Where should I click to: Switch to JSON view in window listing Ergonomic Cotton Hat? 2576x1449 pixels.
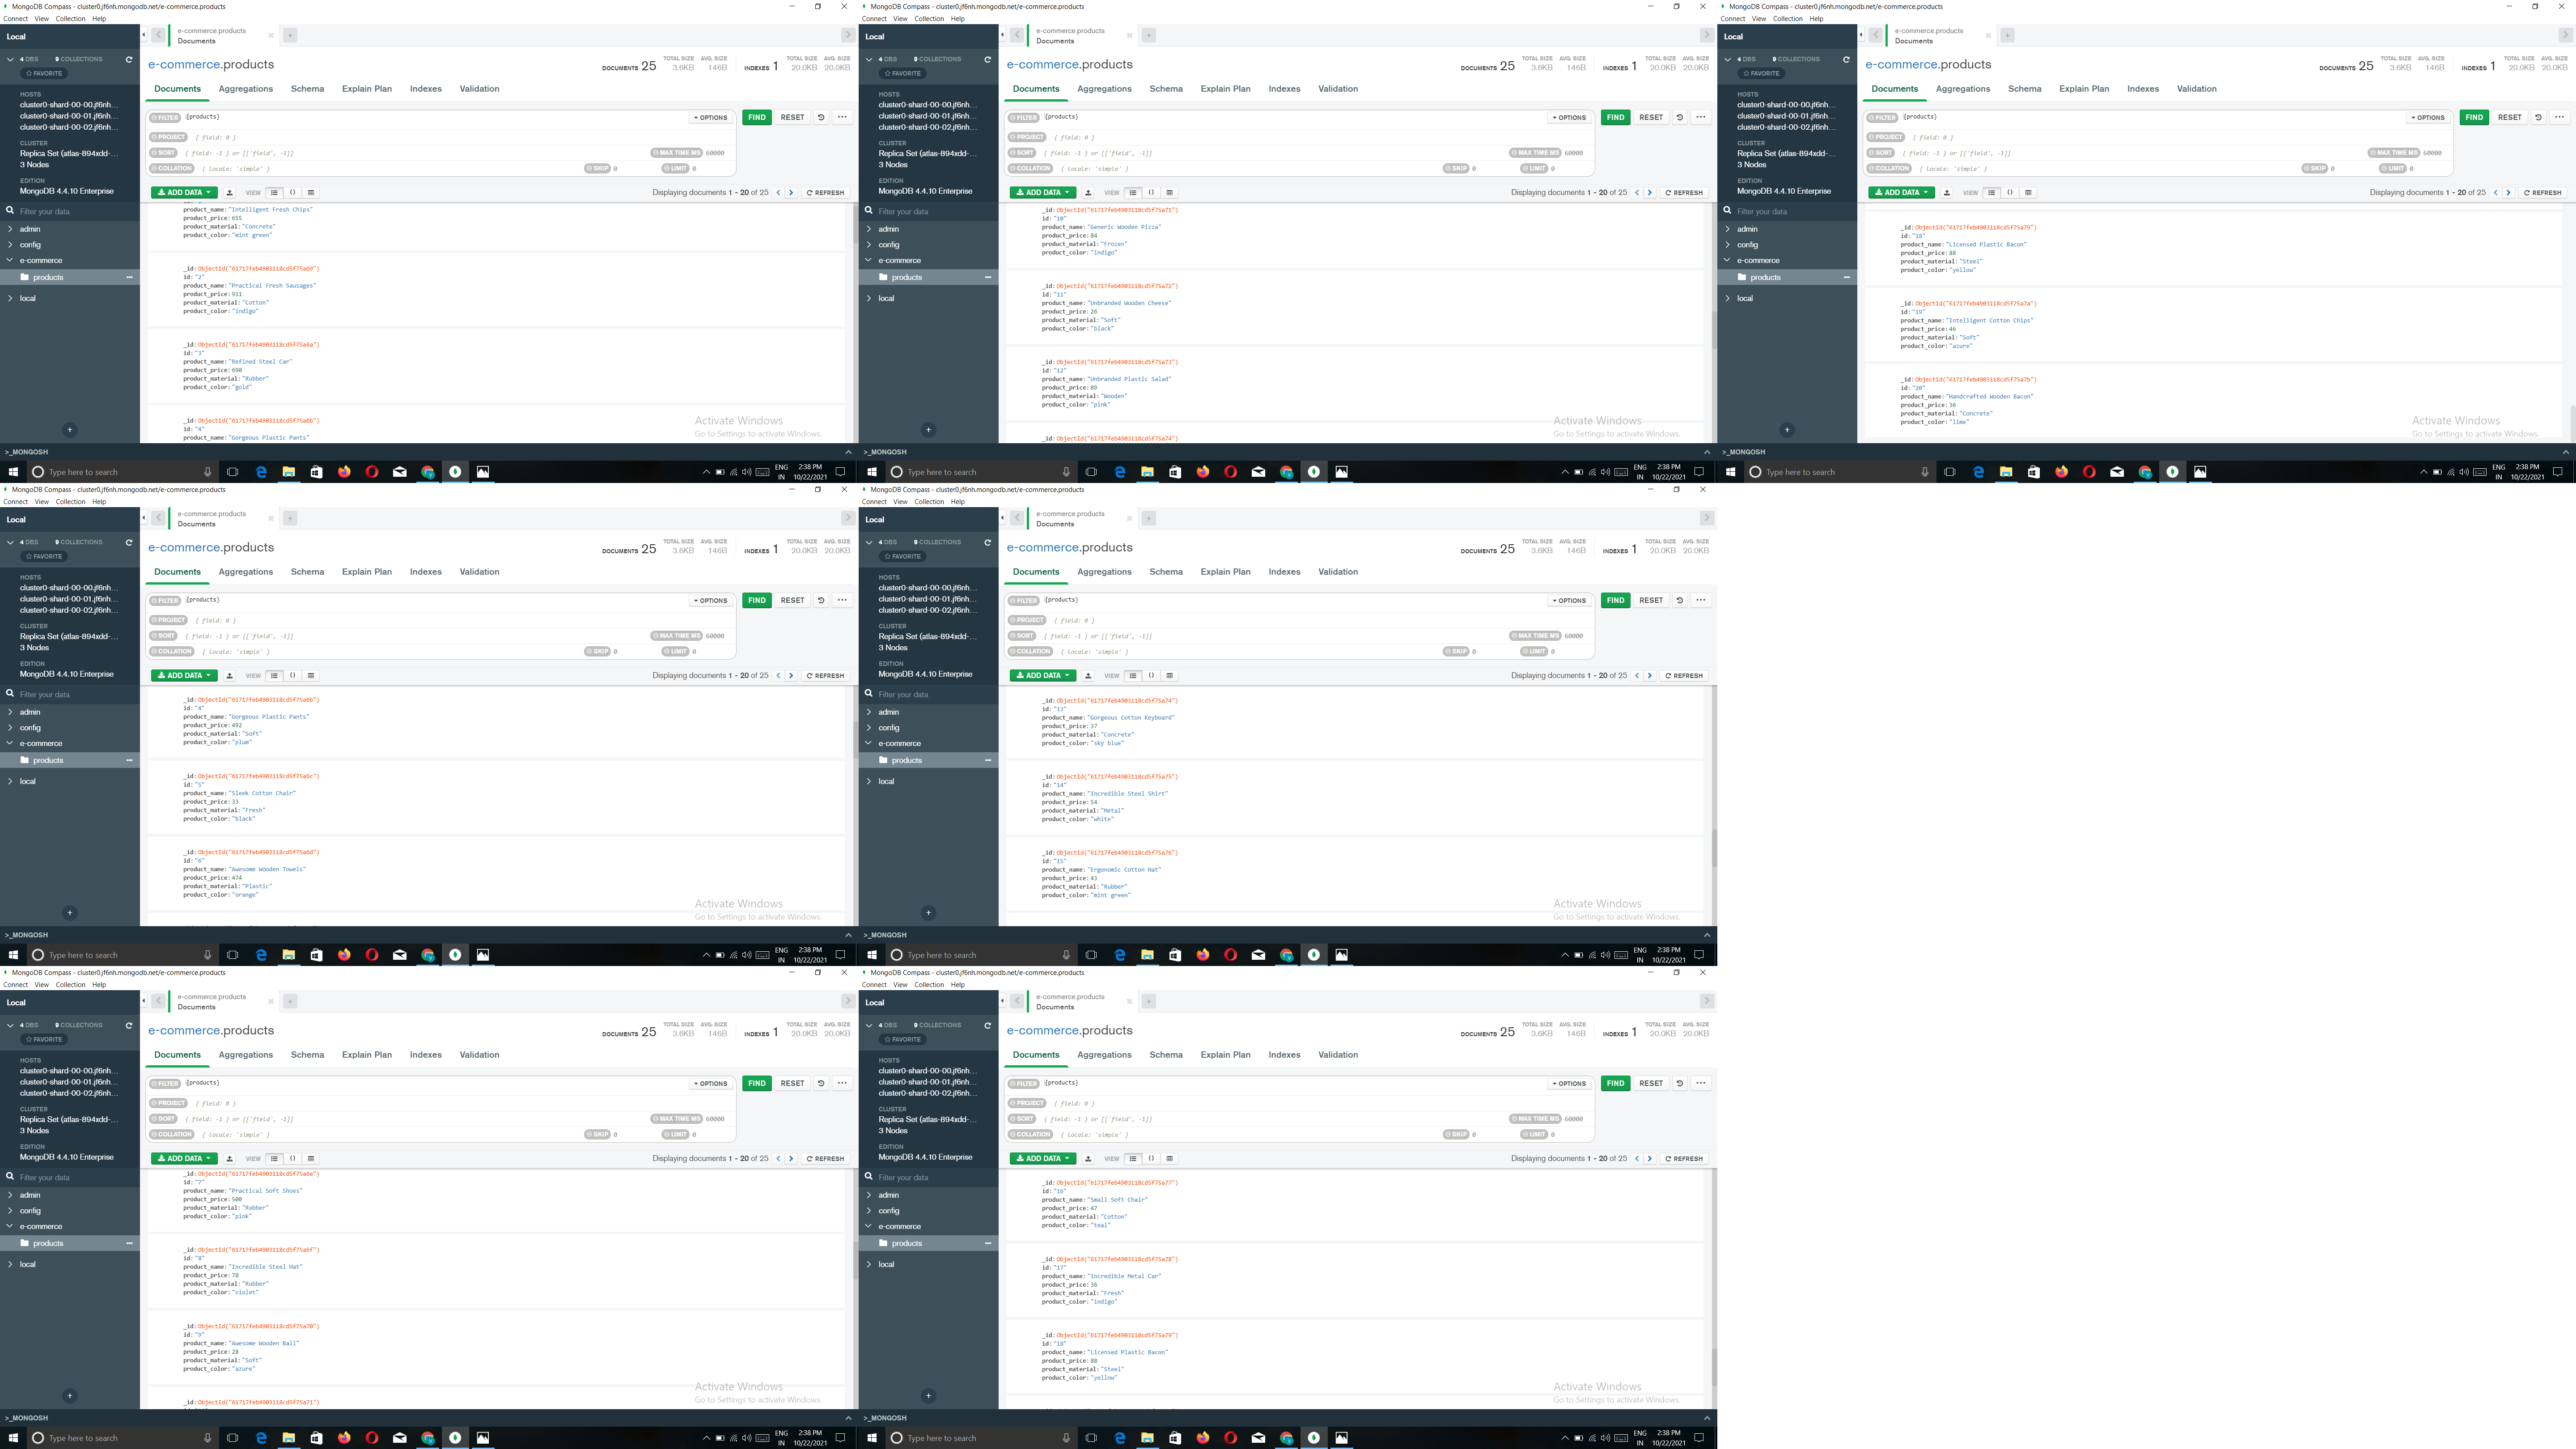click(x=1151, y=676)
